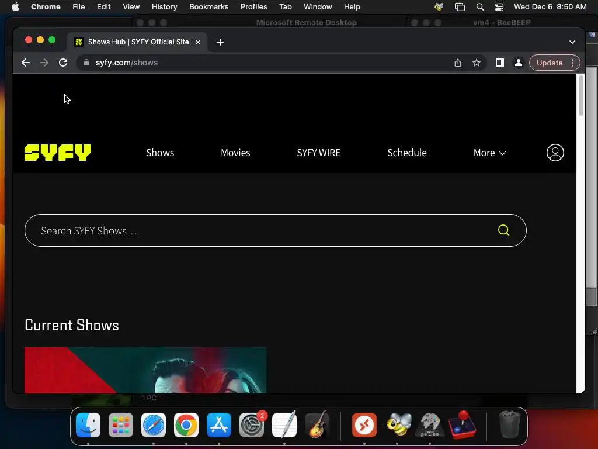The height and width of the screenshot is (449, 598).
Task: Open Control Center in menu bar
Action: [499, 6]
